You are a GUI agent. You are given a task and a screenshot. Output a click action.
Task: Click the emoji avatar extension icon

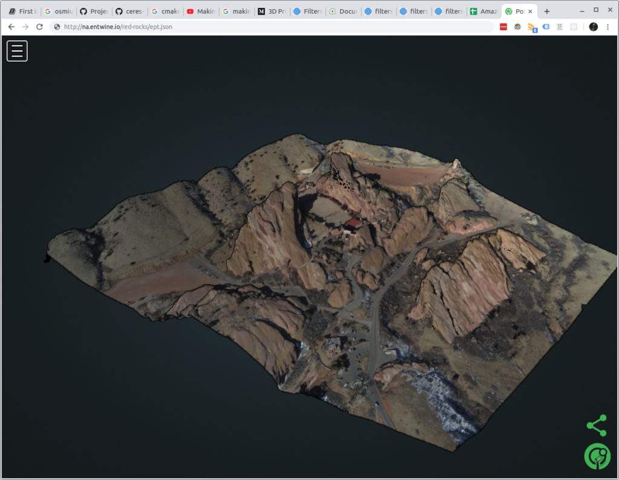pyautogui.click(x=518, y=27)
